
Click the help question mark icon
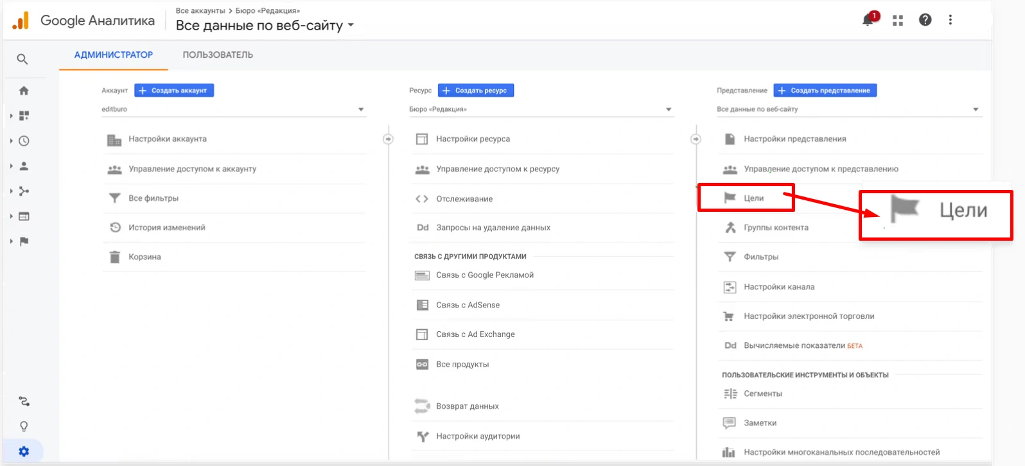[x=925, y=20]
